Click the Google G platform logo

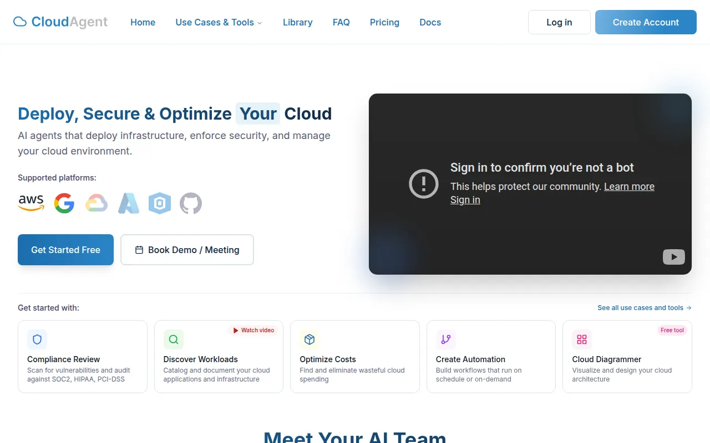pyautogui.click(x=64, y=203)
